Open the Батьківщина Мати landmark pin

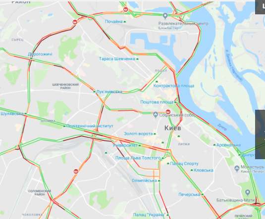coord(248,192)
